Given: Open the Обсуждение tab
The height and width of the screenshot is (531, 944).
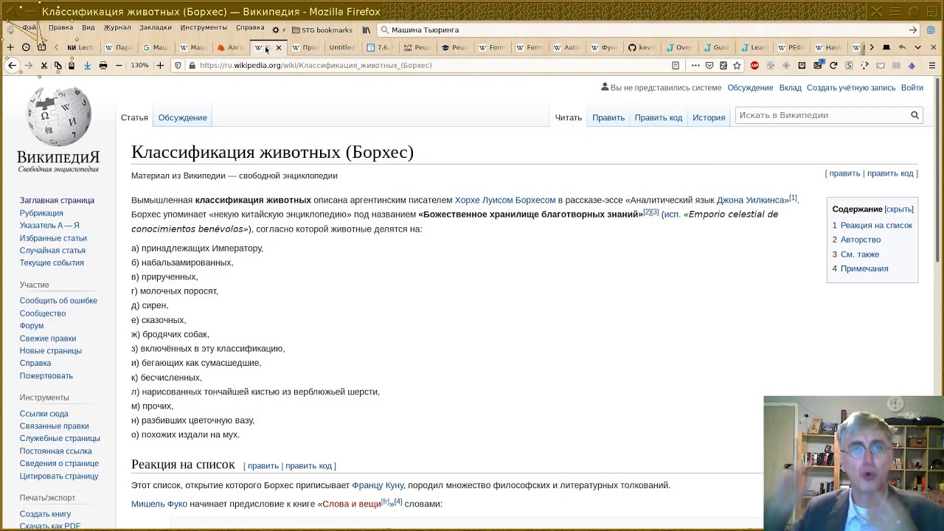Looking at the screenshot, I should [x=182, y=117].
